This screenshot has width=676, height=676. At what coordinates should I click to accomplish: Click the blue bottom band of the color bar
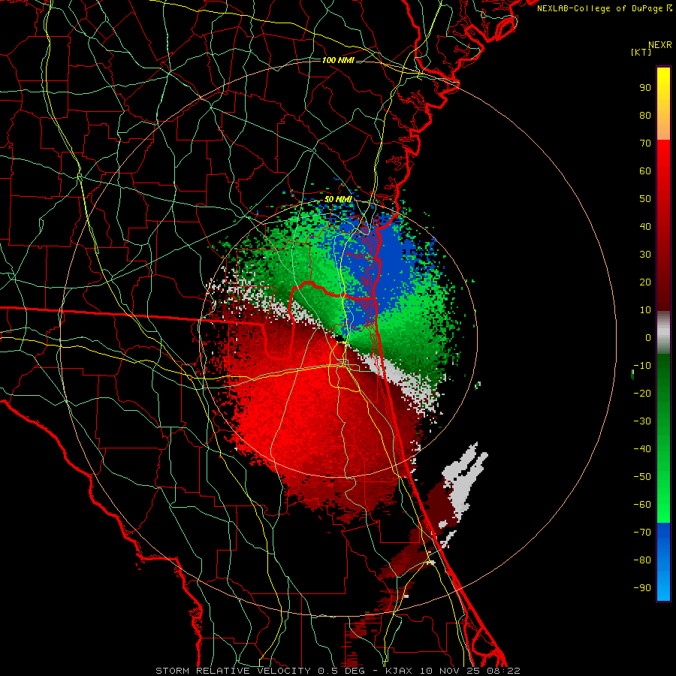tap(663, 561)
